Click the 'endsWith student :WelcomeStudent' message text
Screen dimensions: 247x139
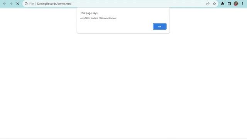click(x=98, y=18)
